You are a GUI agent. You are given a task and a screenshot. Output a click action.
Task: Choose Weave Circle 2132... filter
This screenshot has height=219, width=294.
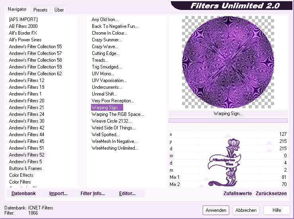(x=111, y=121)
